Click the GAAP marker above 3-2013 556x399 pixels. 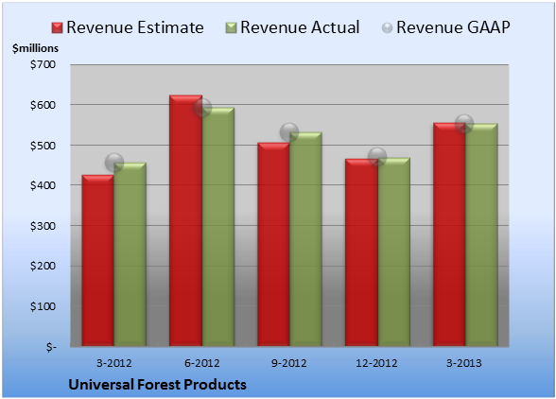464,124
